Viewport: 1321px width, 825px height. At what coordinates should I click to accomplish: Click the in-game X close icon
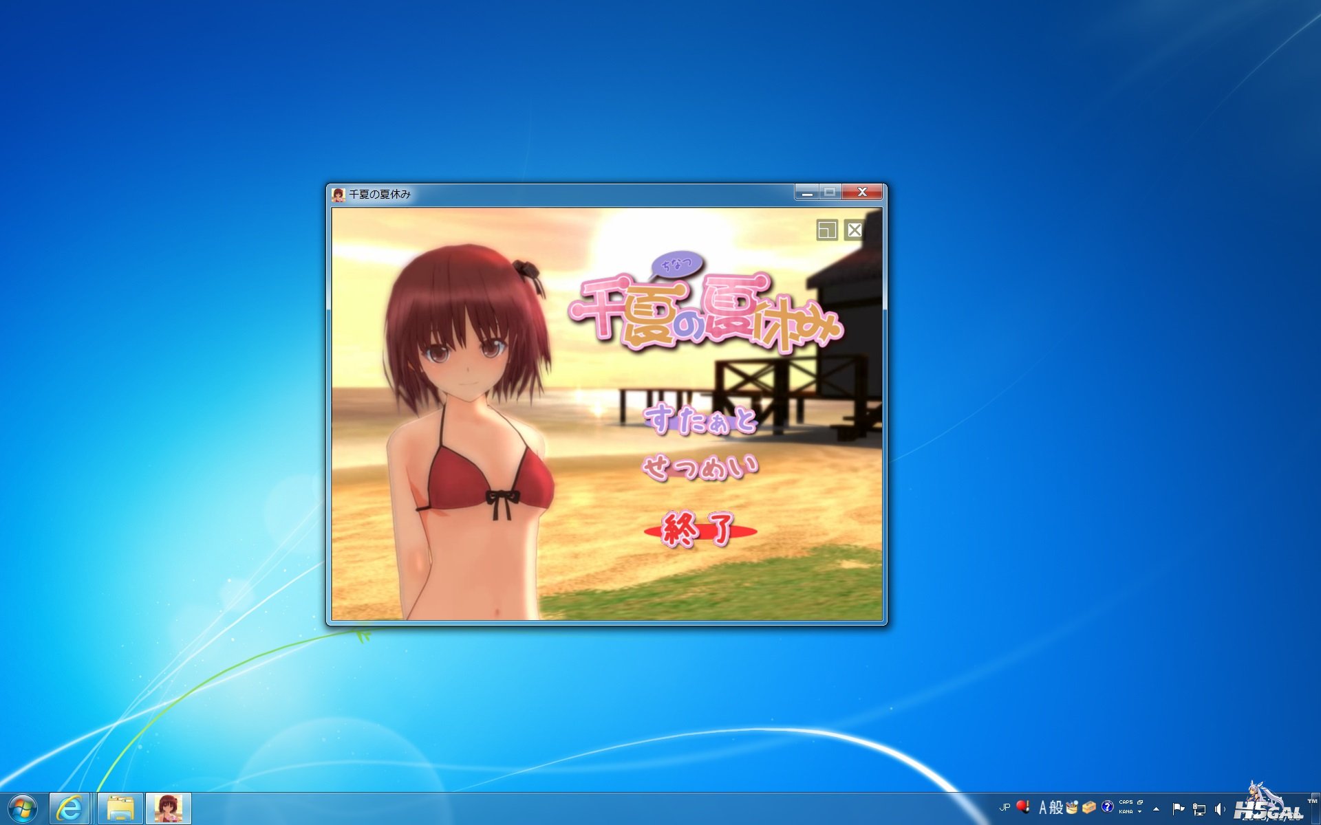click(854, 230)
